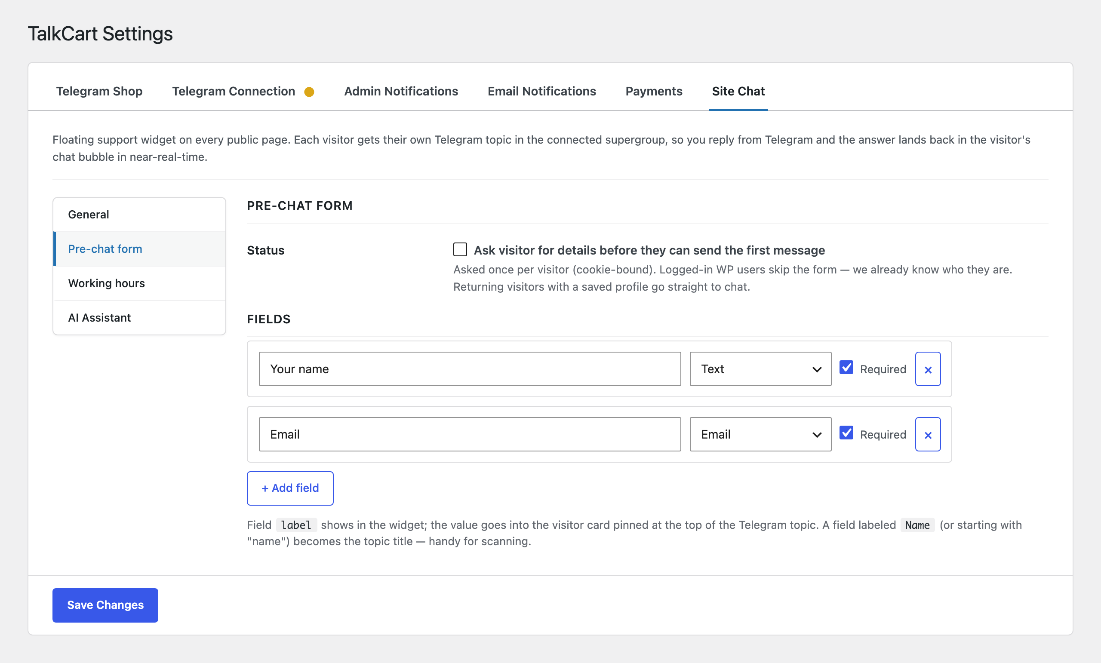Viewport: 1101px width, 663px height.
Task: Toggle Required for Email field
Action: pos(846,433)
